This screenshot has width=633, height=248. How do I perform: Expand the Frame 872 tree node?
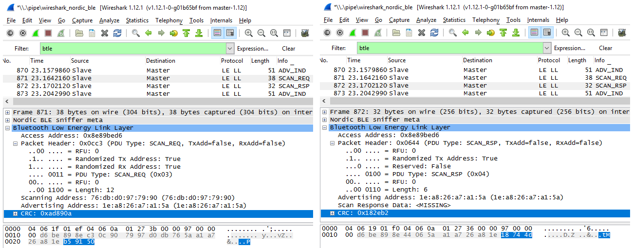tap(325, 112)
